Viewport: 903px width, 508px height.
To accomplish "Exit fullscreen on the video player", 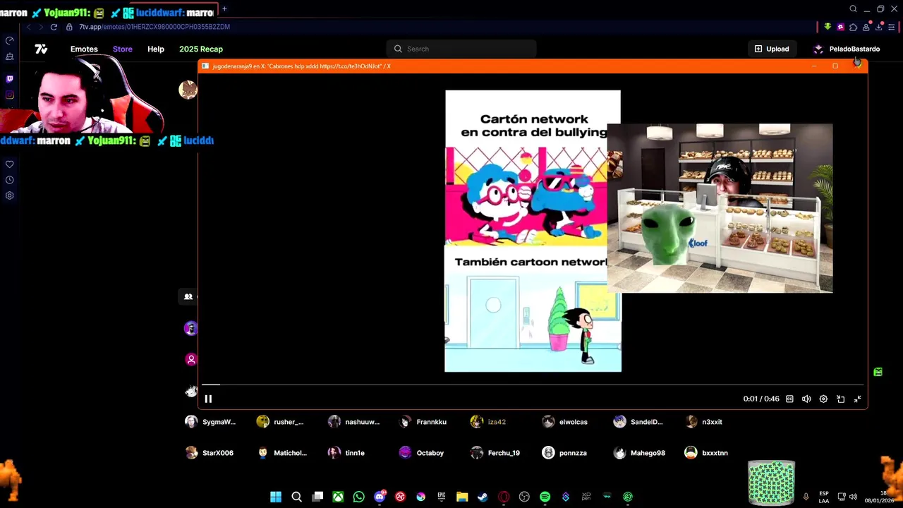I will click(857, 399).
